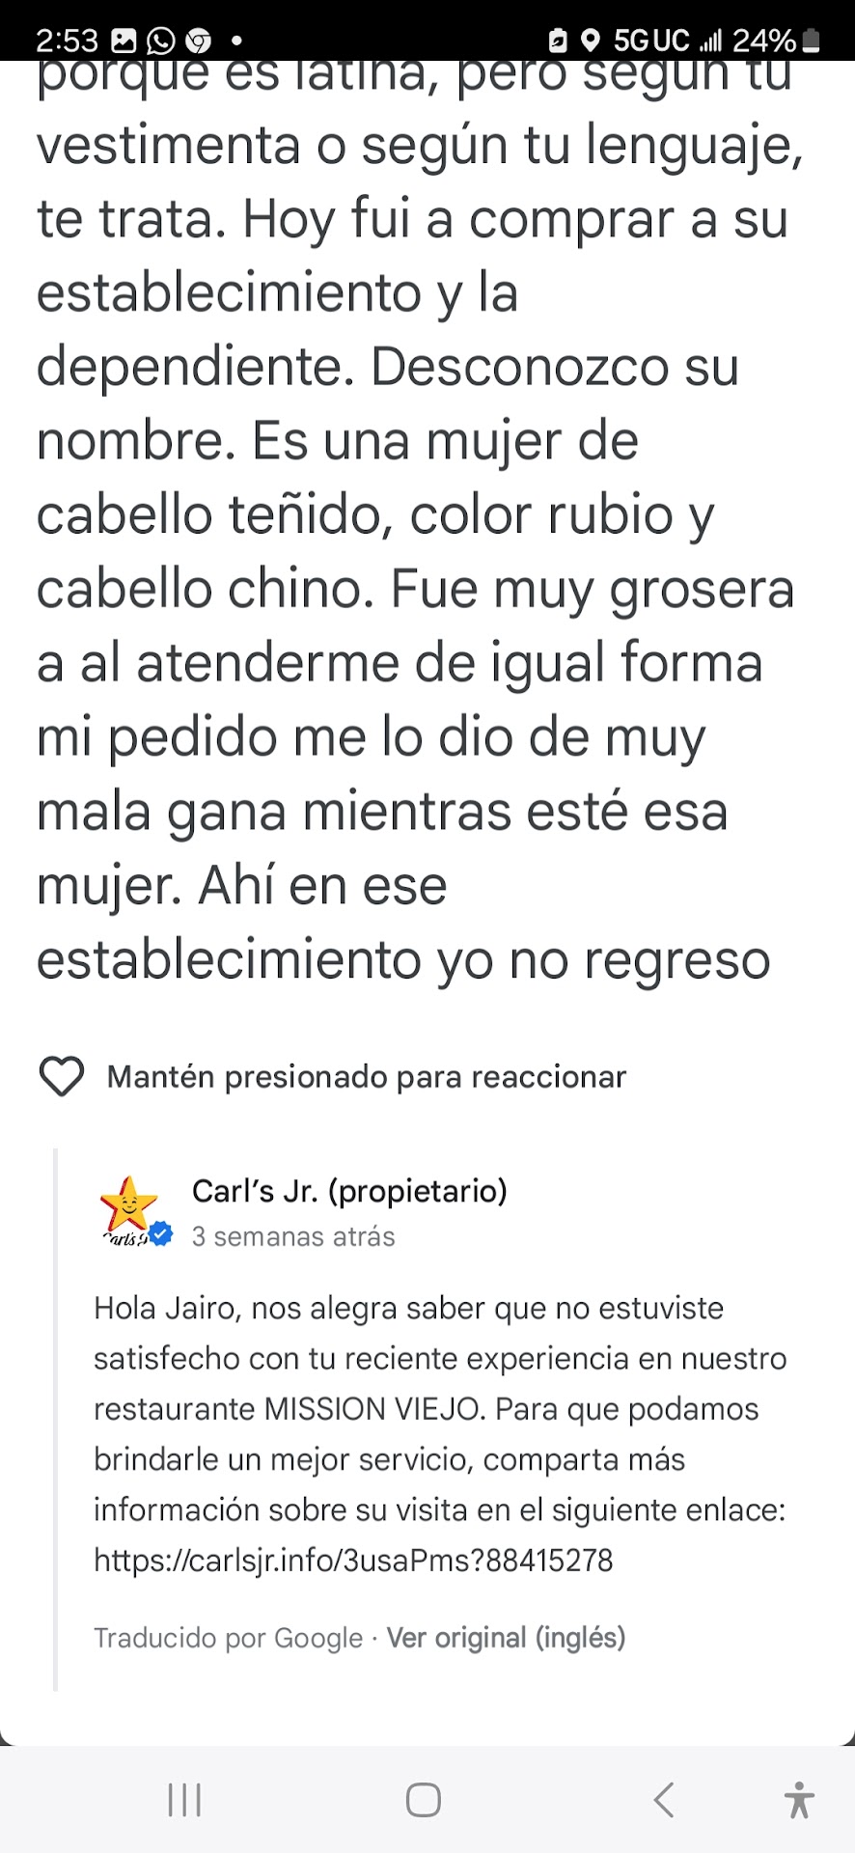The height and width of the screenshot is (1853, 855).
Task: Click "Ver original (inglés)" link
Action: [506, 1638]
